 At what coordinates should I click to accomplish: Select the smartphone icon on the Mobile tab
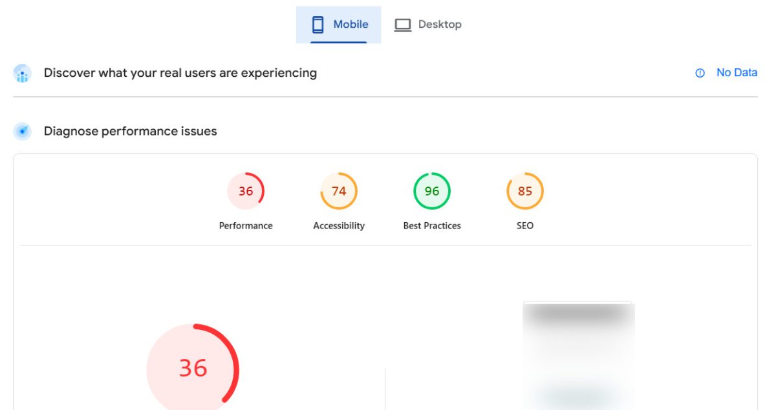pyautogui.click(x=318, y=24)
